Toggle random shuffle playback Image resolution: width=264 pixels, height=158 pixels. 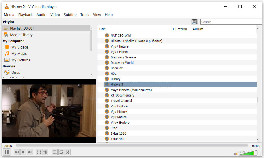(x=68, y=152)
